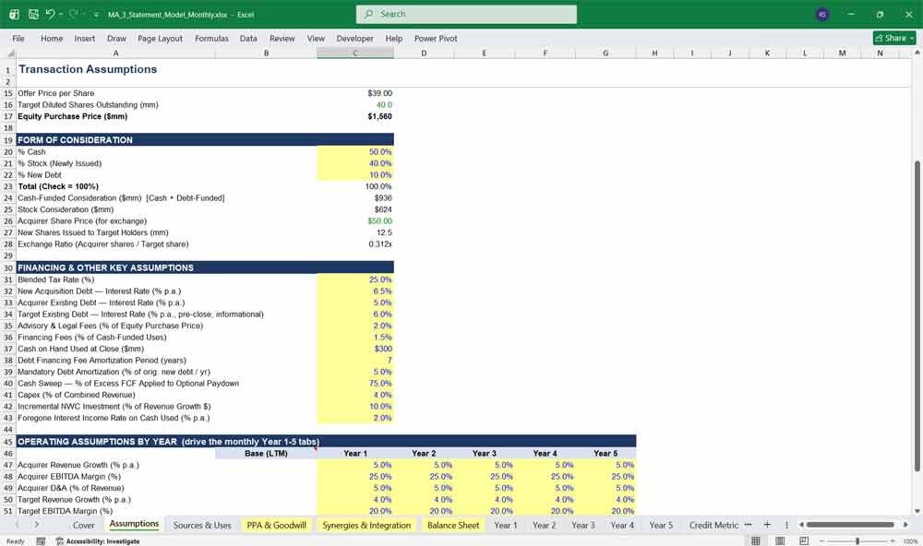Click the Offer Price per Share $39.00 cell
The width and height of the screenshot is (923, 546).
(355, 93)
